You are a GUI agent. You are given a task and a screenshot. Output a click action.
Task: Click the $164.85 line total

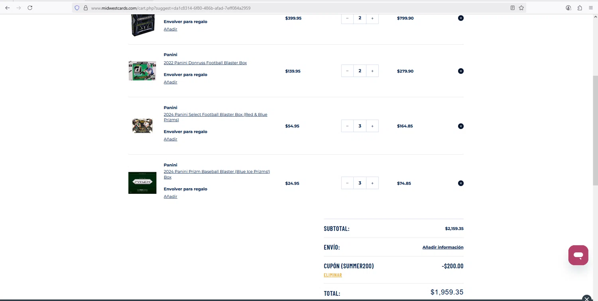tap(405, 126)
